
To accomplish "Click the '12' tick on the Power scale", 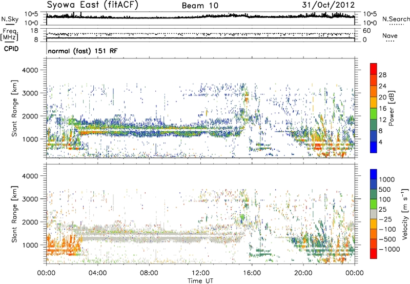I will tap(382, 120).
